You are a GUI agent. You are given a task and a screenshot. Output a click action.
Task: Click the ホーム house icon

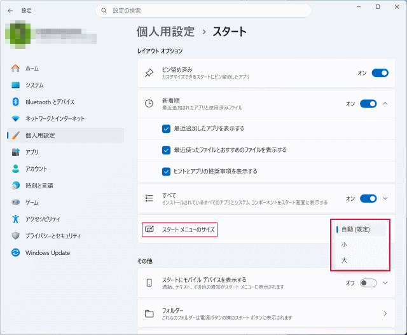15,69
